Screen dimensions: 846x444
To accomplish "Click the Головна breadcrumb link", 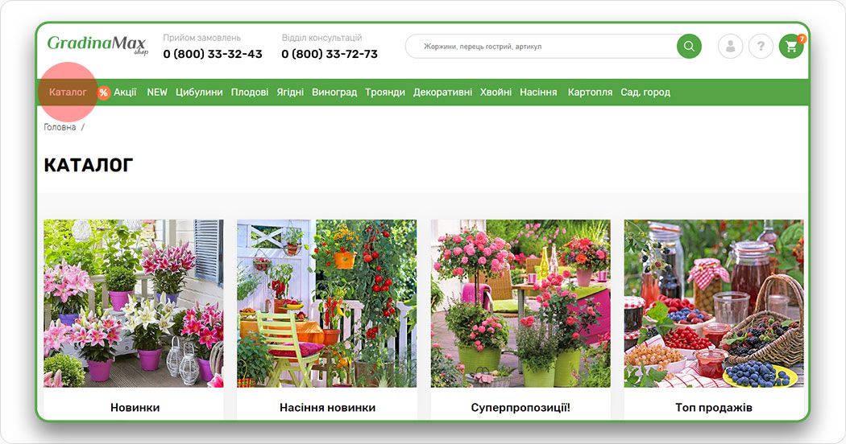I will (x=60, y=127).
